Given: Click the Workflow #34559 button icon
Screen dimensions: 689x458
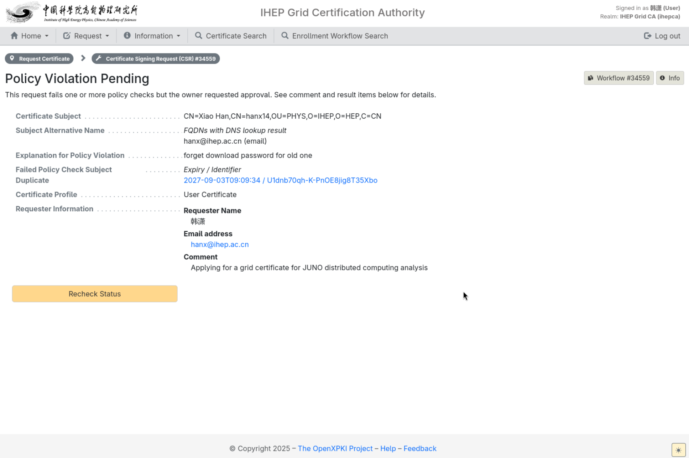Looking at the screenshot, I should pyautogui.click(x=590, y=78).
